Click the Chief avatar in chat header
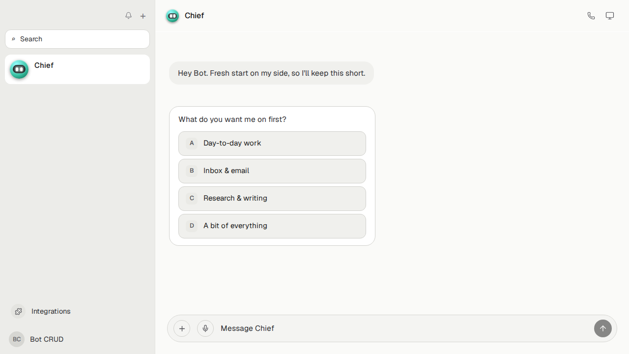629x354 pixels. click(172, 16)
